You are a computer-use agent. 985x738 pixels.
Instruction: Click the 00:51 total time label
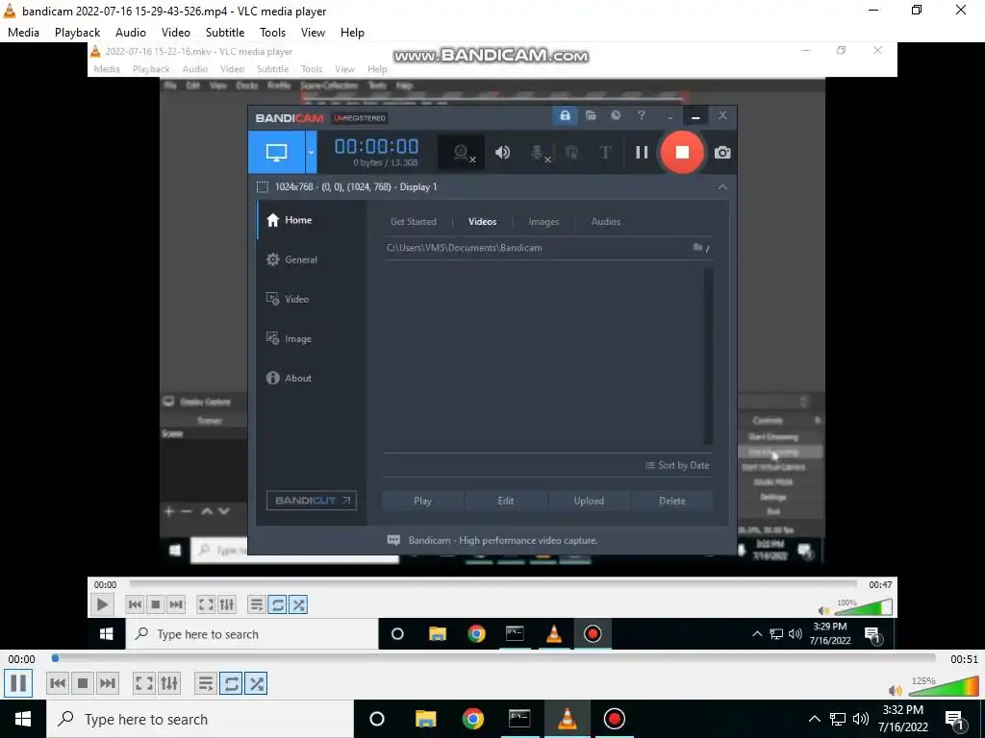tap(964, 659)
